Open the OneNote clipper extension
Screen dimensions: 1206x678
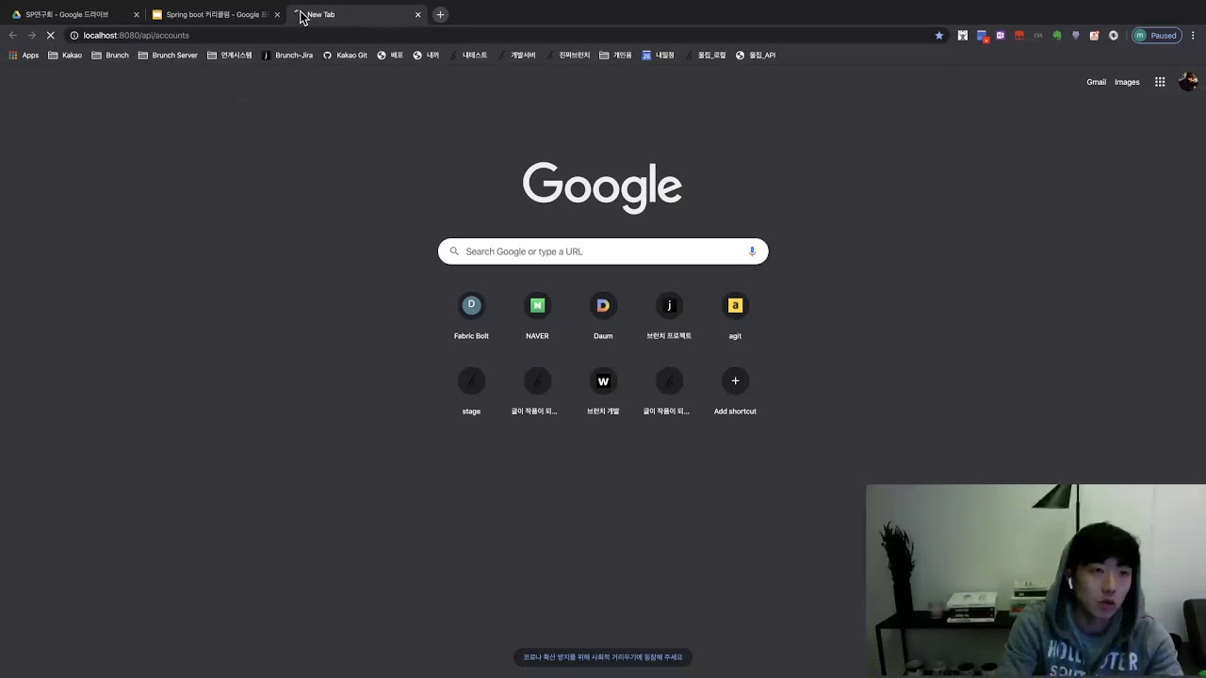click(x=1001, y=35)
